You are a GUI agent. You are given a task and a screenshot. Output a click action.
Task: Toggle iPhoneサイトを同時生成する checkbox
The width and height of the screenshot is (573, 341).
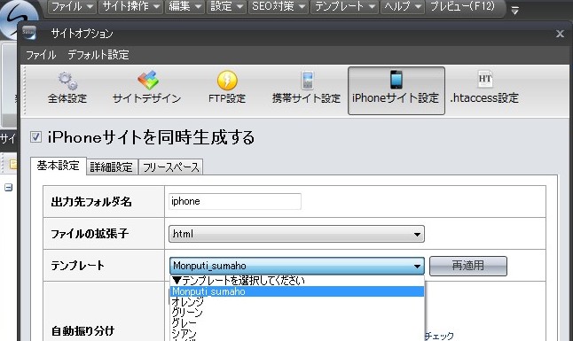35,137
